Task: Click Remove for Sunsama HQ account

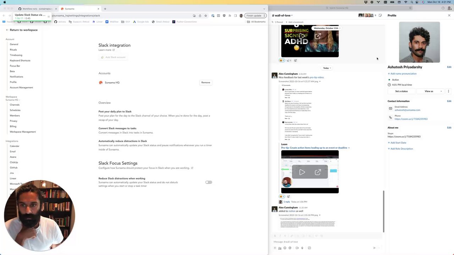Action: pyautogui.click(x=206, y=83)
